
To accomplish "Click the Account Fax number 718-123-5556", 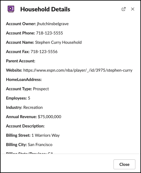I will click(x=44, y=52).
